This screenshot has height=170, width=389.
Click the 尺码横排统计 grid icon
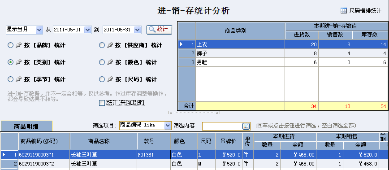(x=344, y=10)
